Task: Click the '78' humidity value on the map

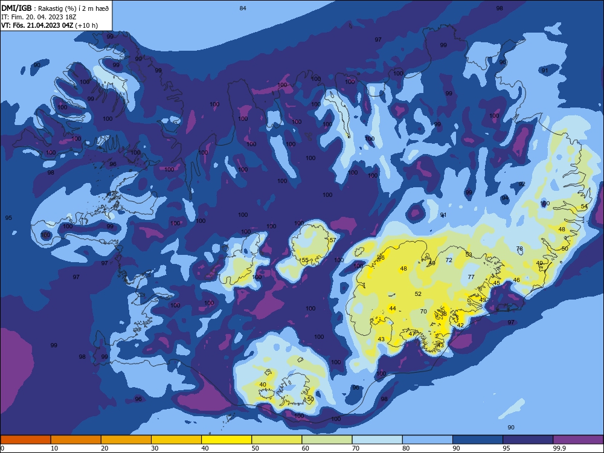Action: [x=519, y=248]
